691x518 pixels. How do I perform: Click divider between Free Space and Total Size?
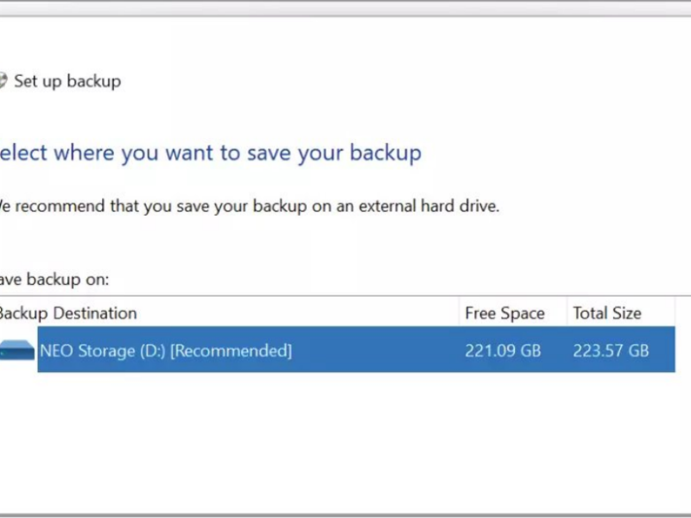click(x=567, y=313)
